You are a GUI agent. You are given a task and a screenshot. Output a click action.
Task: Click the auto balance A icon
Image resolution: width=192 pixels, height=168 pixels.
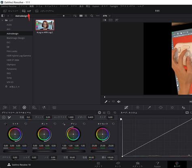[x=4, y=117]
